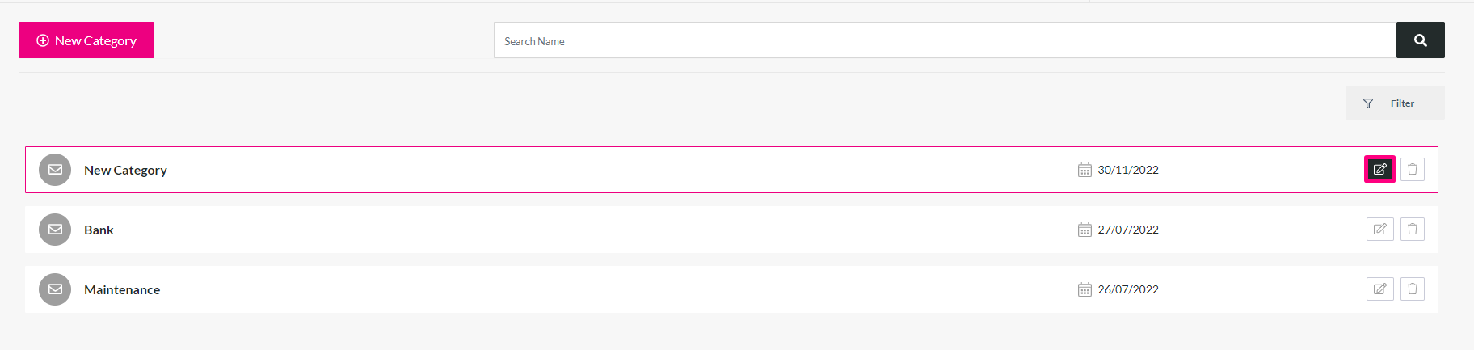Click the calendar icon next to 26/07/2022
Screen dimensions: 1474x350
point(1084,289)
